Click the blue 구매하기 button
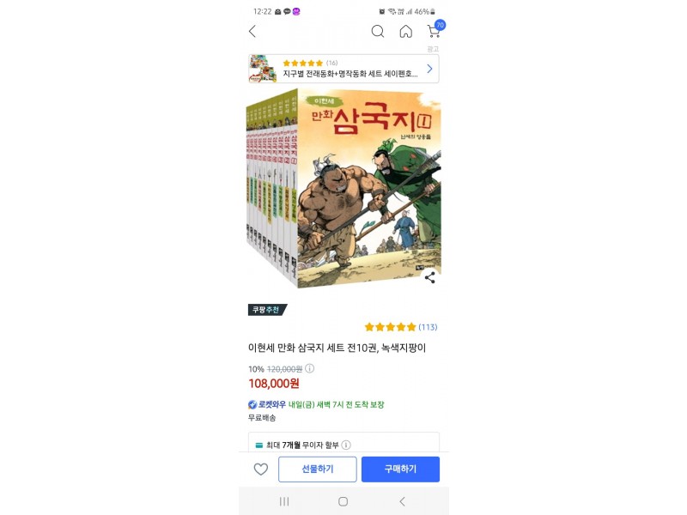Screen dimensions: 687x515 click(400, 470)
